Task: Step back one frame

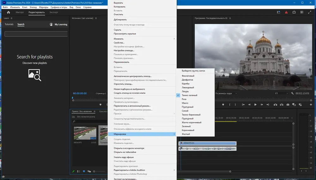Action: pyautogui.click(x=249, y=105)
